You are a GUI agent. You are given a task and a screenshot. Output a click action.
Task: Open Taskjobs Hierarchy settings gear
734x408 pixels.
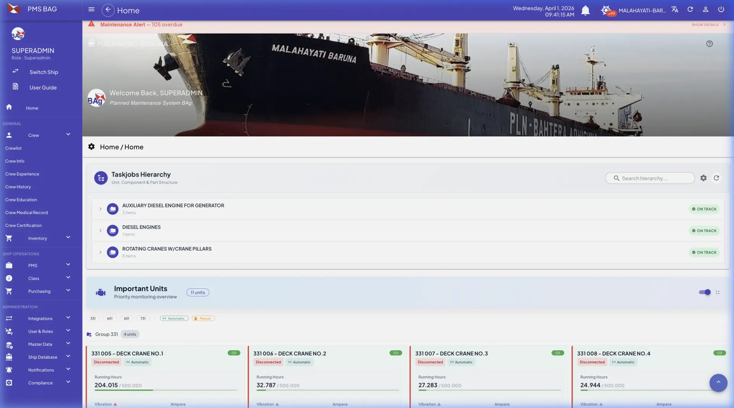(703, 178)
